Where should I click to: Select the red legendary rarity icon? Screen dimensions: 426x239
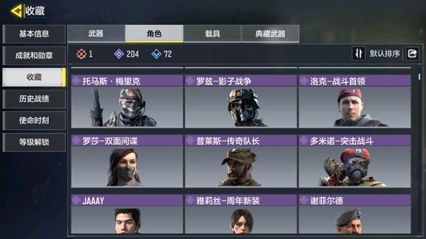(81, 54)
